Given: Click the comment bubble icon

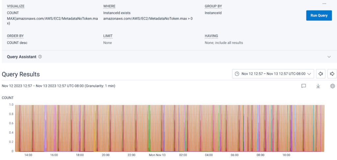Looking at the screenshot, I should click(303, 86).
